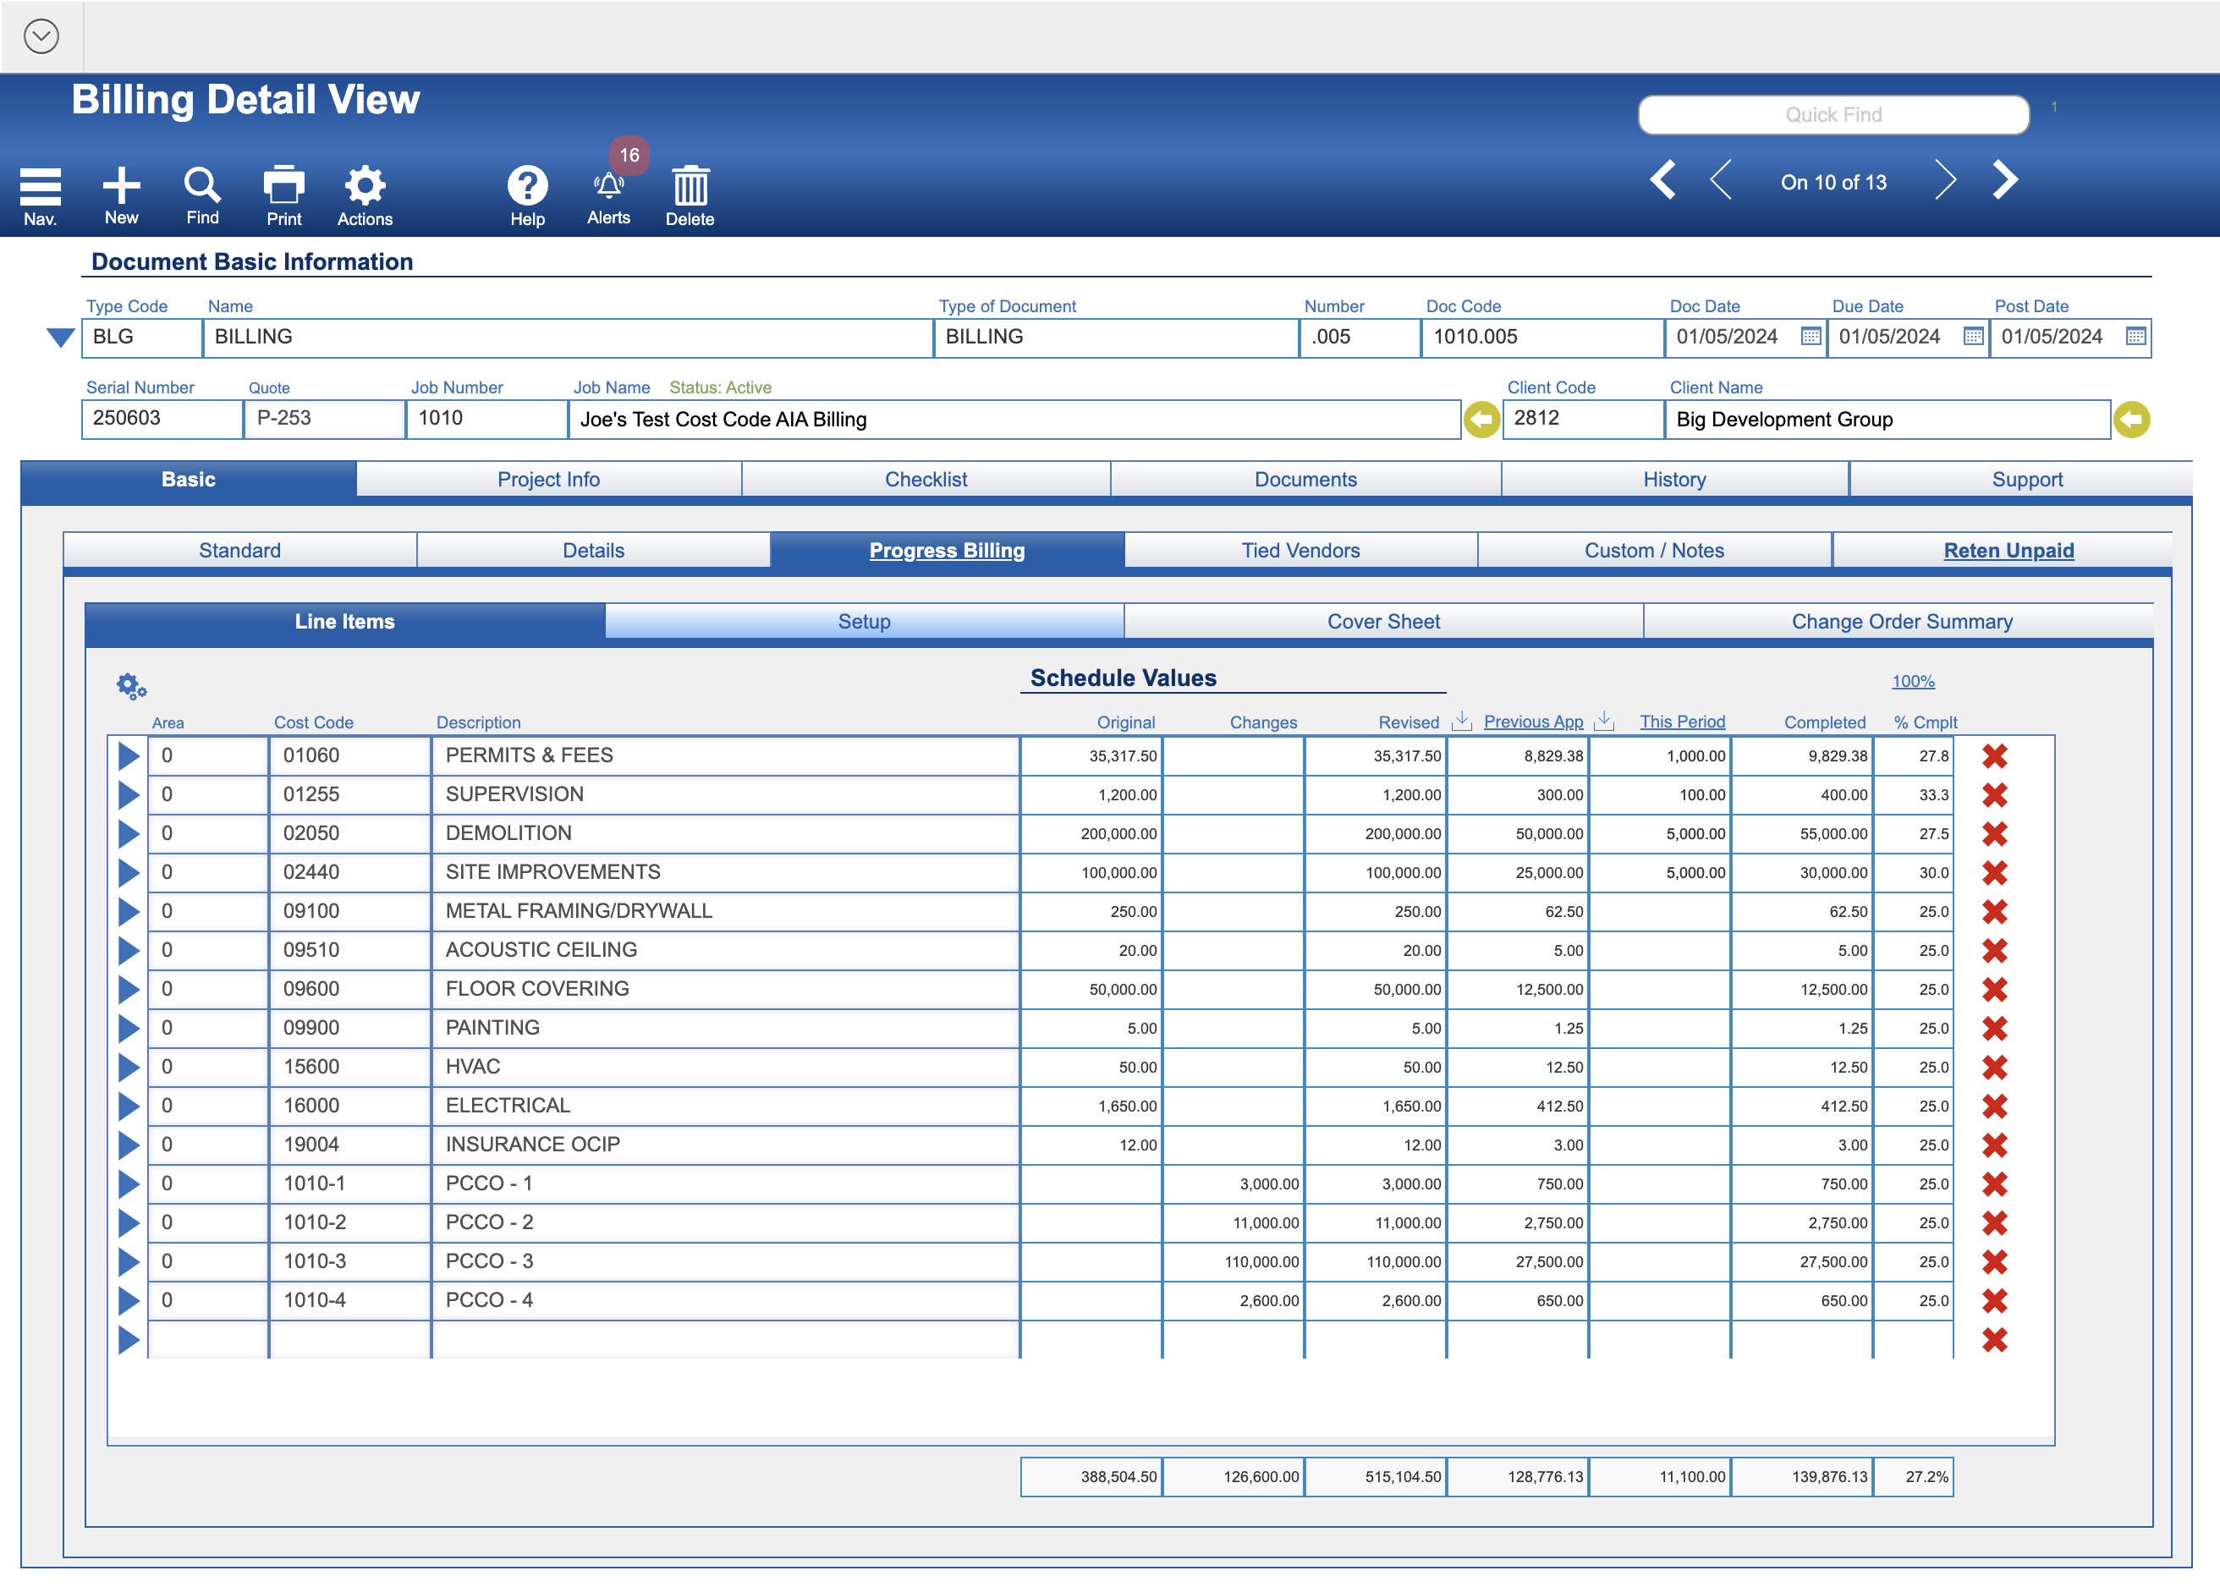Open Due Date calendar picker
This screenshot has width=2220, height=1587.
pos(1973,336)
